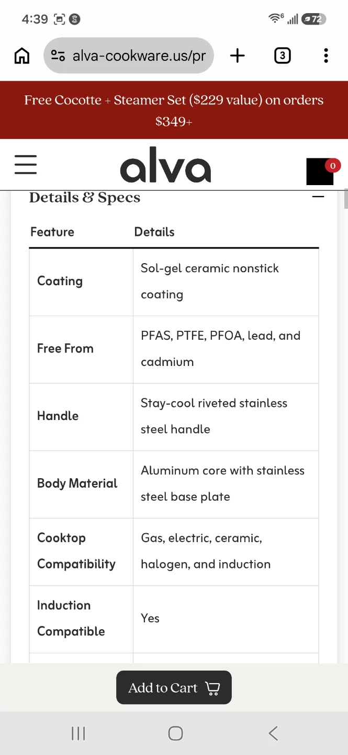Open a new tab with plus icon
Screen dimensions: 348x755
pos(238,56)
